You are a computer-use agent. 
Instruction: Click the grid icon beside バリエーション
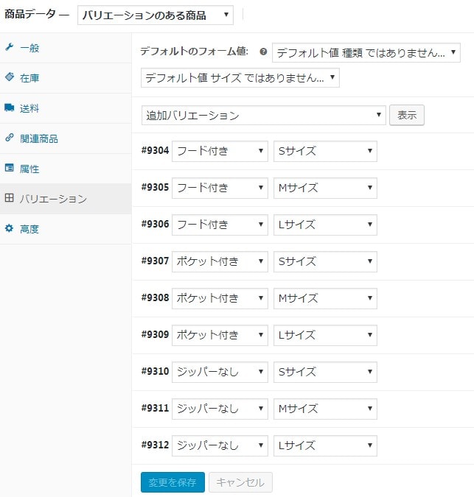[9, 198]
